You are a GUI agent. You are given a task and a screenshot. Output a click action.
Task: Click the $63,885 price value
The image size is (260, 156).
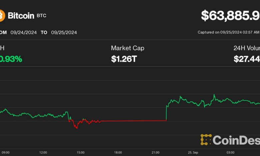[230, 16]
